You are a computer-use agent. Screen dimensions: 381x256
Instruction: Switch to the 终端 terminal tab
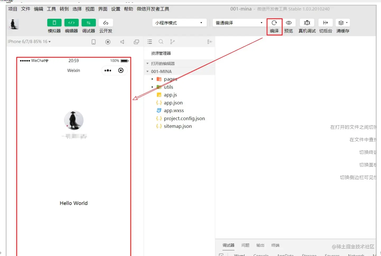(x=275, y=245)
